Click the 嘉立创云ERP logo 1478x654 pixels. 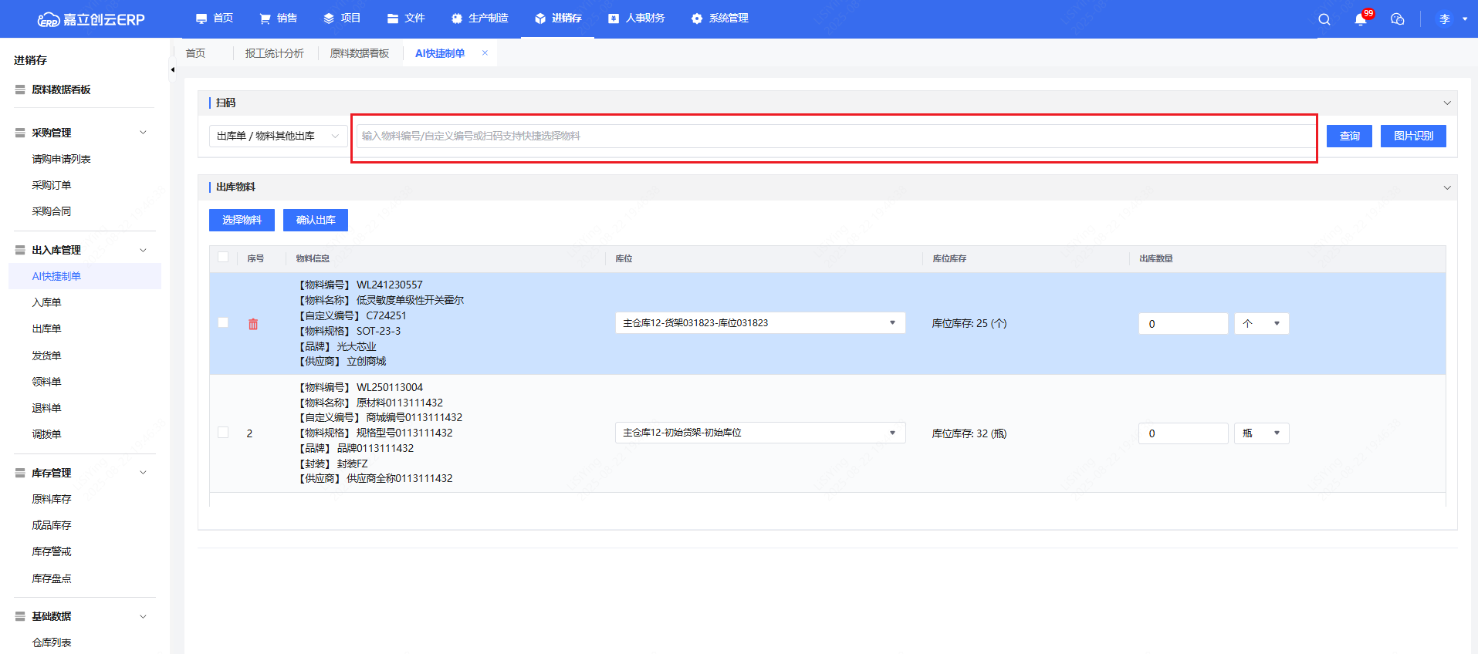coord(91,19)
